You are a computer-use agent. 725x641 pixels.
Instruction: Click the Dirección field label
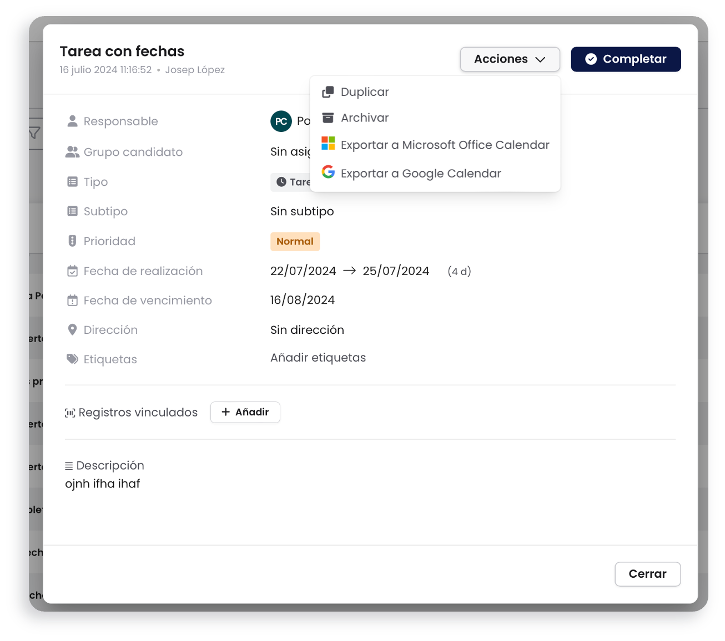coord(110,330)
